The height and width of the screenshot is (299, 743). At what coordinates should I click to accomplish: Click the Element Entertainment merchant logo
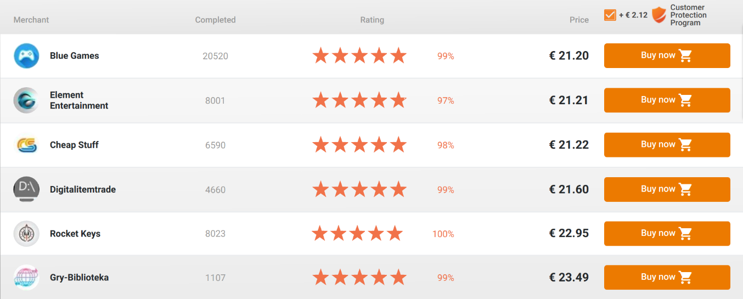[x=26, y=100]
